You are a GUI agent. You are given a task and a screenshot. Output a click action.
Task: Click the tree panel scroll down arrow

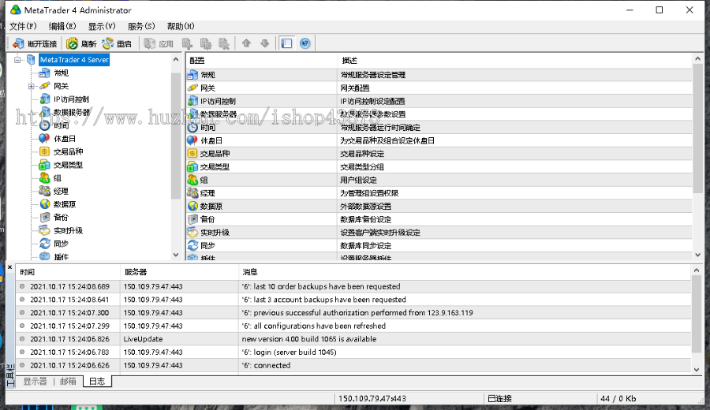[x=176, y=255]
